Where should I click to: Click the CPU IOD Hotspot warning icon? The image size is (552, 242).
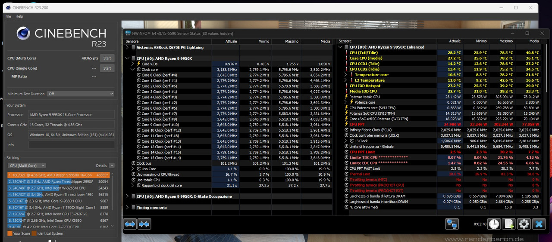(x=346, y=86)
